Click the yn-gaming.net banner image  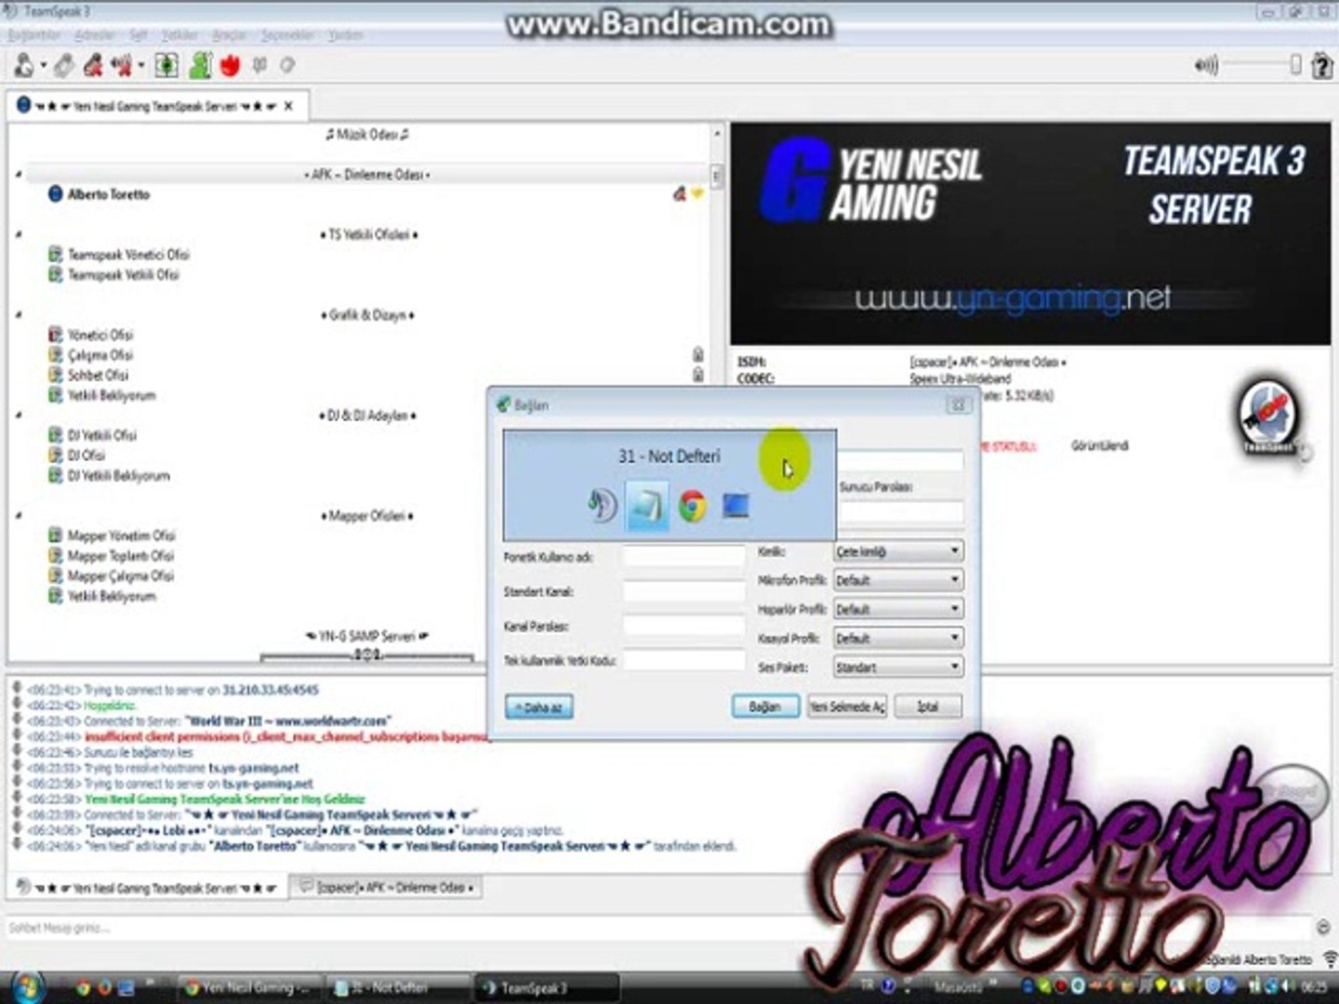click(x=1030, y=234)
